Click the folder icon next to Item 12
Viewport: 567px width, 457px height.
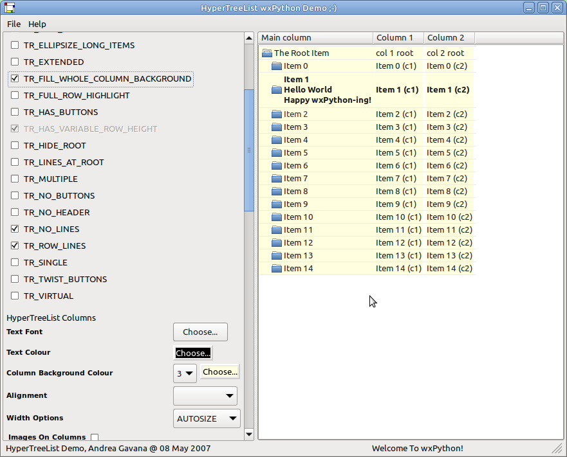click(277, 243)
